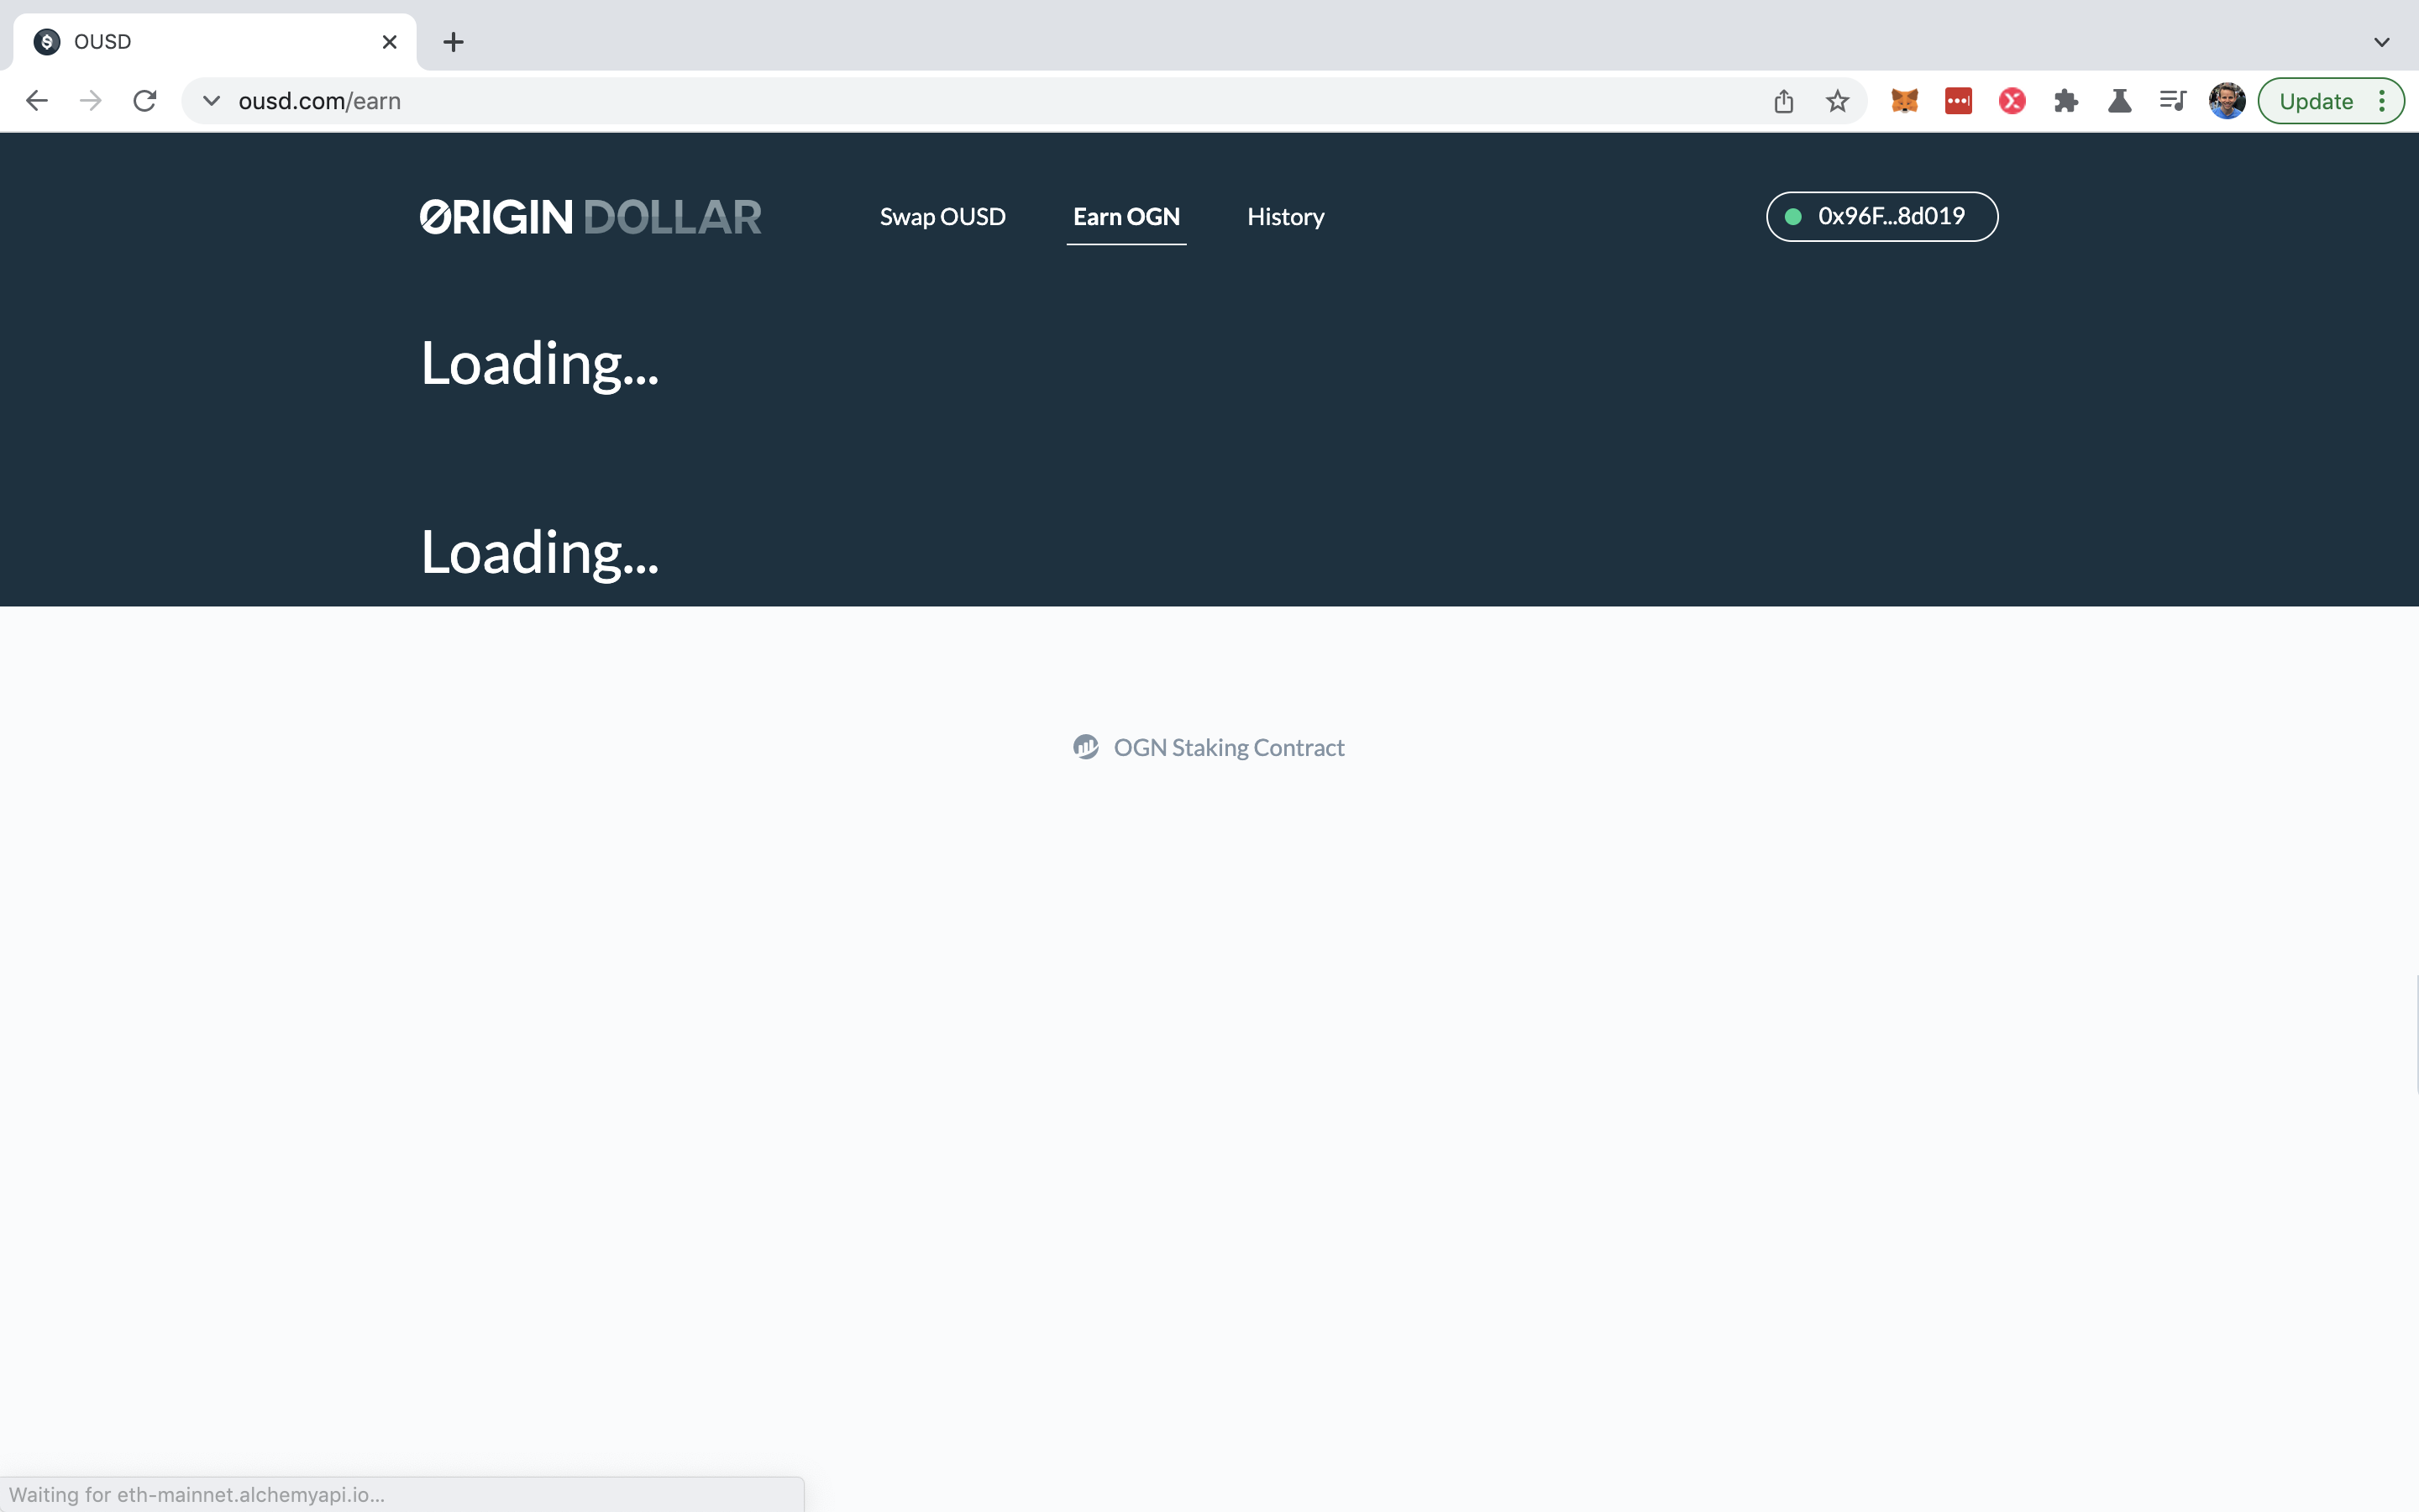Image resolution: width=2419 pixels, height=1512 pixels.
Task: Open the three-dot menu beside Update
Action: 2382,100
